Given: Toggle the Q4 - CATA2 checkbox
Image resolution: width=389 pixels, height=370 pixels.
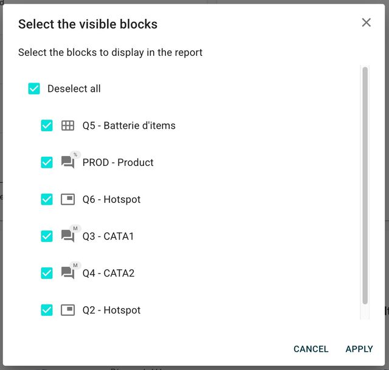Looking at the screenshot, I should [47, 273].
